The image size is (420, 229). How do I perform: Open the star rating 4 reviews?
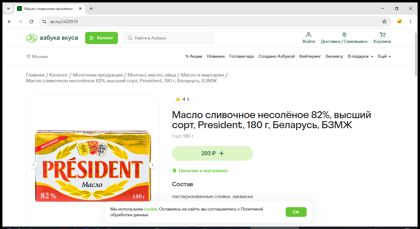(x=182, y=99)
